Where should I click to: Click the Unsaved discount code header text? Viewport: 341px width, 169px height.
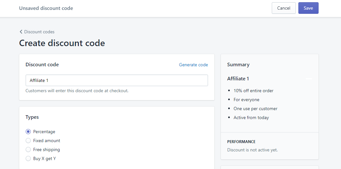[46, 8]
